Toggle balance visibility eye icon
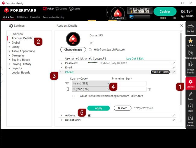 click(175, 18)
